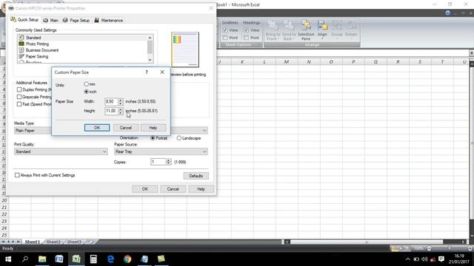The image size is (474, 266).
Task: Click the Defaults button
Action: click(196, 176)
